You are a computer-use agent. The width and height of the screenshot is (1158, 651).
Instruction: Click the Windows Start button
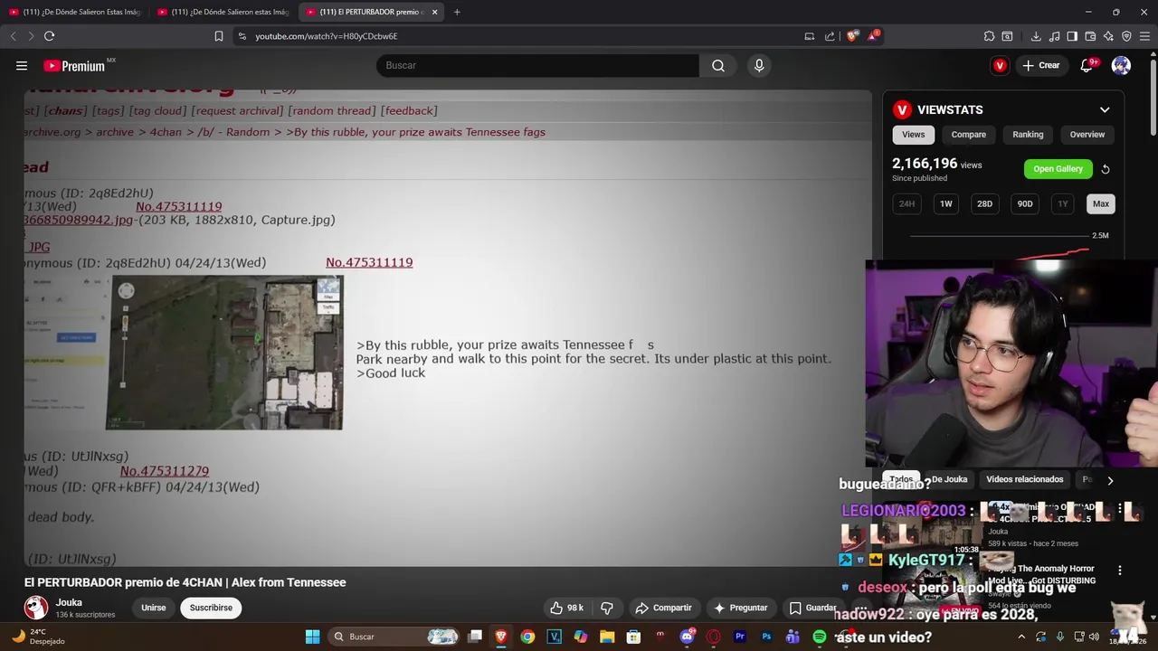312,637
